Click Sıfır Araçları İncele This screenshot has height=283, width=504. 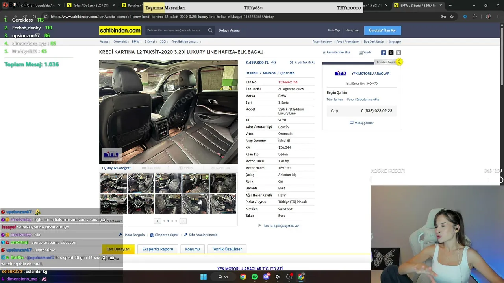coord(201,235)
